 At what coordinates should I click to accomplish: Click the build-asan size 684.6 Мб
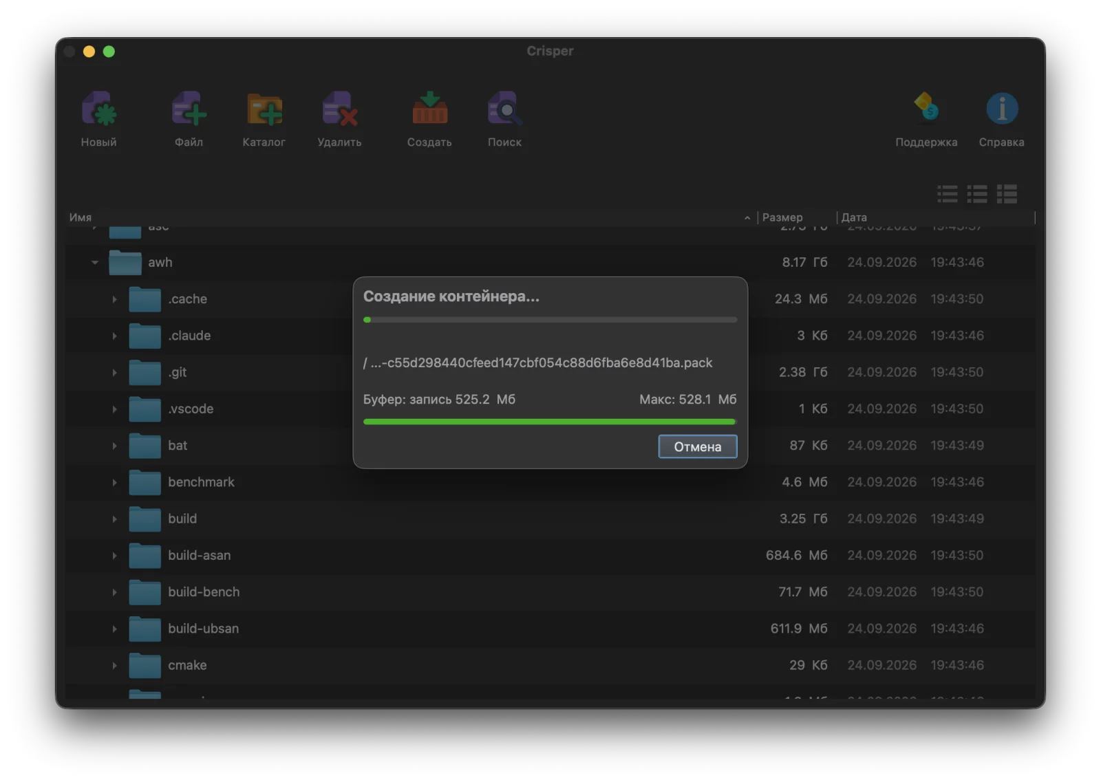797,555
